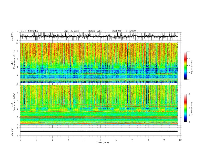Click the VLF Spectra title text
This screenshot has height=157, width=203.
coord(29,31)
